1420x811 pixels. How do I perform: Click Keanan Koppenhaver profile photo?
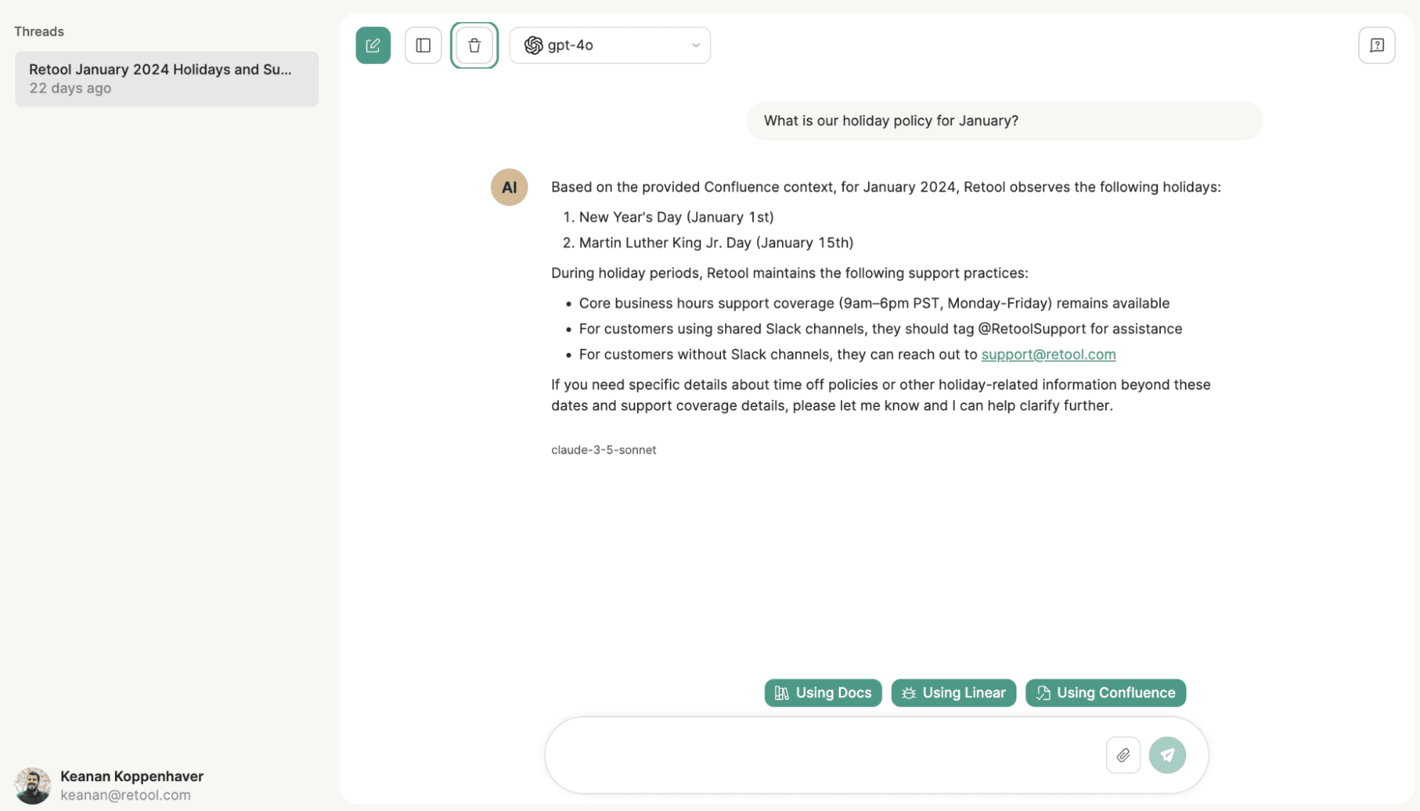coord(32,785)
